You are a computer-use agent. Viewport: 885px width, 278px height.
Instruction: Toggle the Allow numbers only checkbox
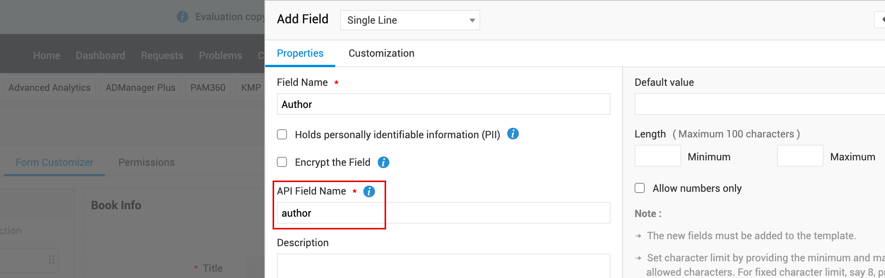tap(640, 188)
